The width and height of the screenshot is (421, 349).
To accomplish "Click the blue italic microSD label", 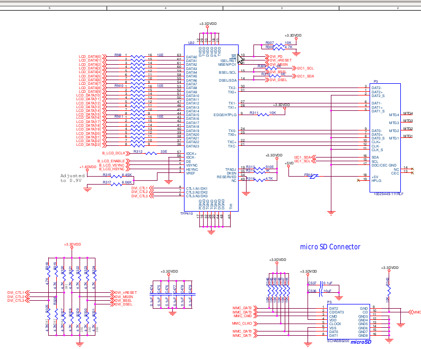I will coord(361,342).
